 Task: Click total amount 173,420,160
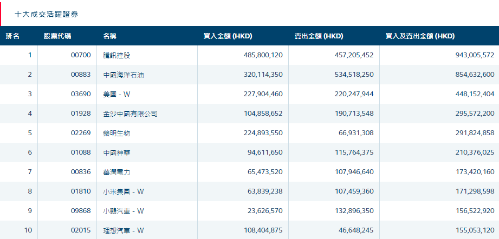coord(475,172)
